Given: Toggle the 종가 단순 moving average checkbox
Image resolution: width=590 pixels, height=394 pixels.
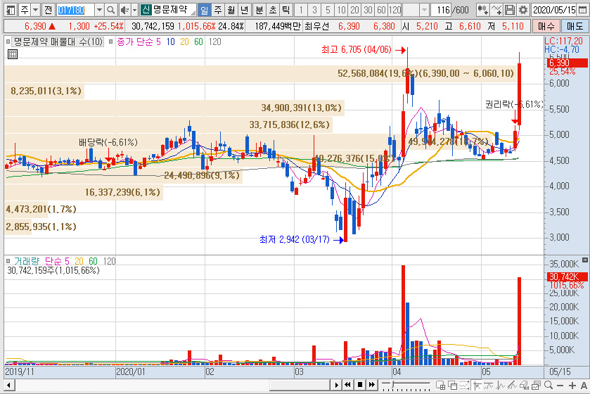Looking at the screenshot, I should click(x=110, y=42).
